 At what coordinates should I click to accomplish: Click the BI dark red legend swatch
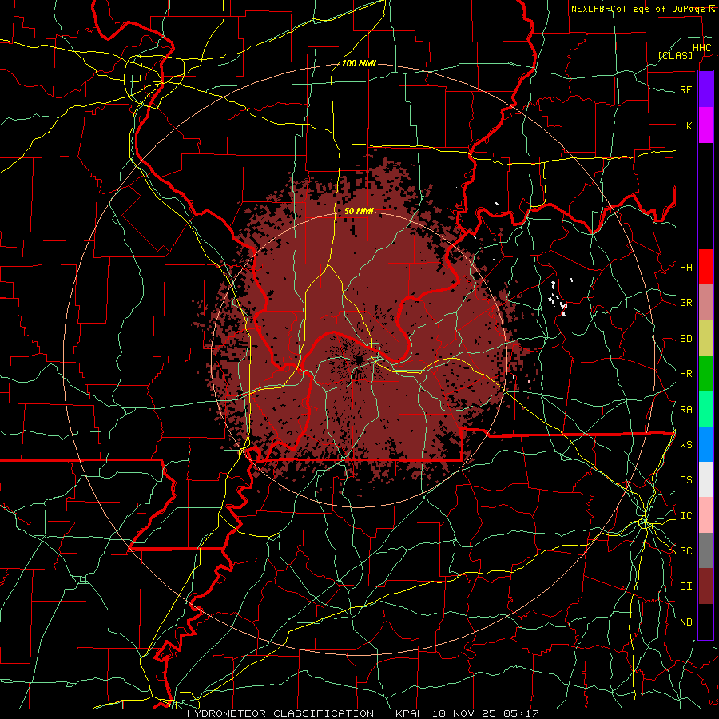tap(705, 586)
